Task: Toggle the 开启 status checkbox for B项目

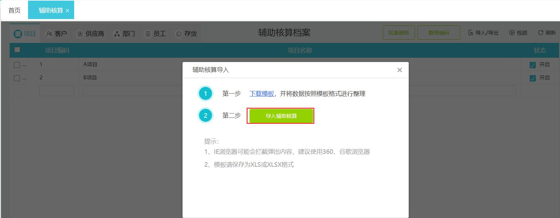Action: [533, 78]
